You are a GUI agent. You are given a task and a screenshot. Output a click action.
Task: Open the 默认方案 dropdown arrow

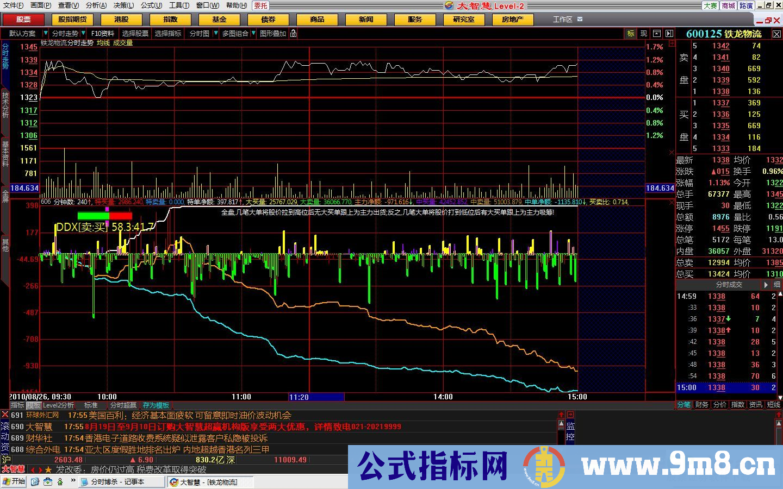(46, 34)
